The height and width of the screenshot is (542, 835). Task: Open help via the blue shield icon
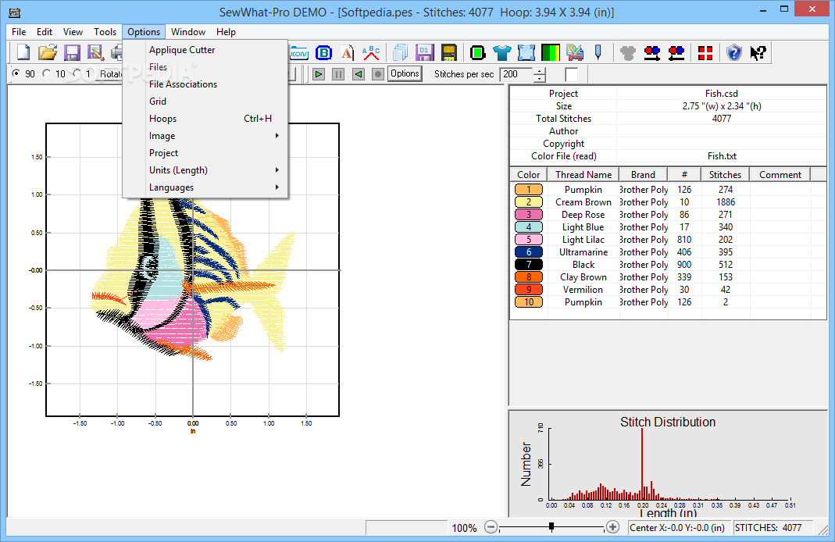point(733,52)
